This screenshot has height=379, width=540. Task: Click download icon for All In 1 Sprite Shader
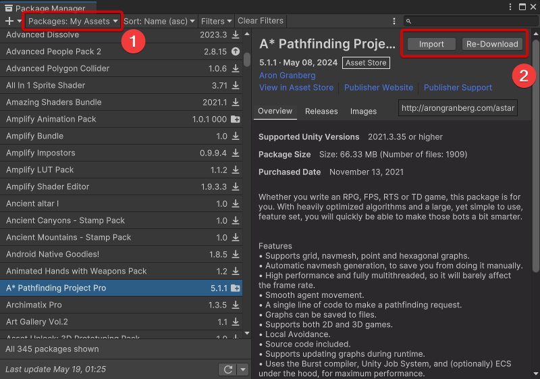point(236,85)
